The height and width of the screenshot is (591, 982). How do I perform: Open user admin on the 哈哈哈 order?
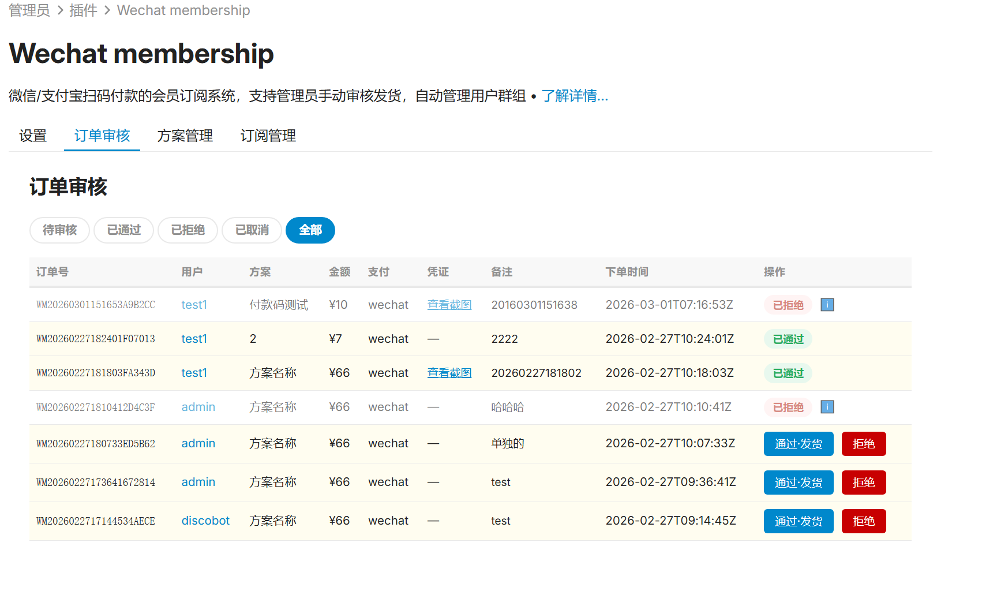click(x=198, y=407)
